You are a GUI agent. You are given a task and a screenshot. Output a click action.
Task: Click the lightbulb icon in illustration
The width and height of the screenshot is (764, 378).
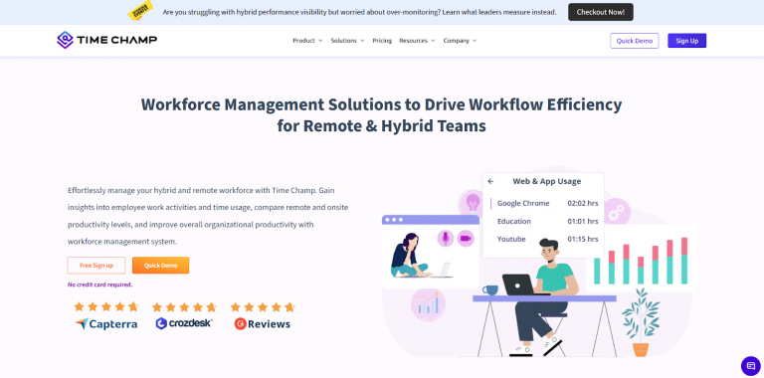472,203
